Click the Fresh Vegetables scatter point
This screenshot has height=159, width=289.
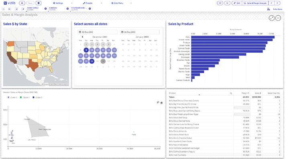tap(45, 127)
